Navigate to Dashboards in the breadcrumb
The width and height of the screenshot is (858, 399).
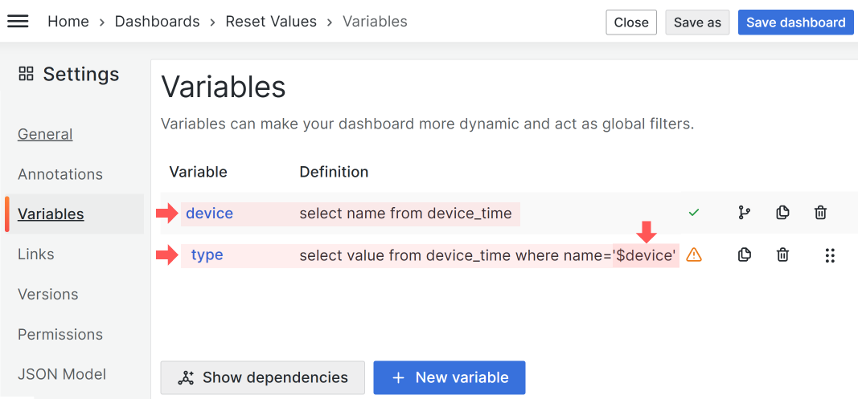click(157, 22)
